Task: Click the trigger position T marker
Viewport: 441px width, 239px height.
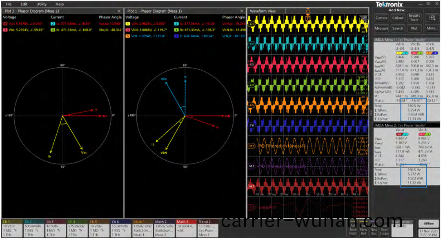Action: tap(307, 18)
